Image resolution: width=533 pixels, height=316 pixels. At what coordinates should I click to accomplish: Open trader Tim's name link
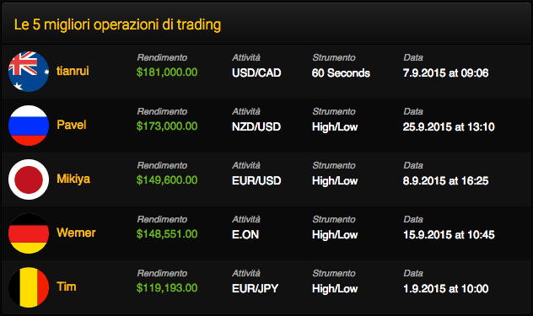[x=67, y=287]
